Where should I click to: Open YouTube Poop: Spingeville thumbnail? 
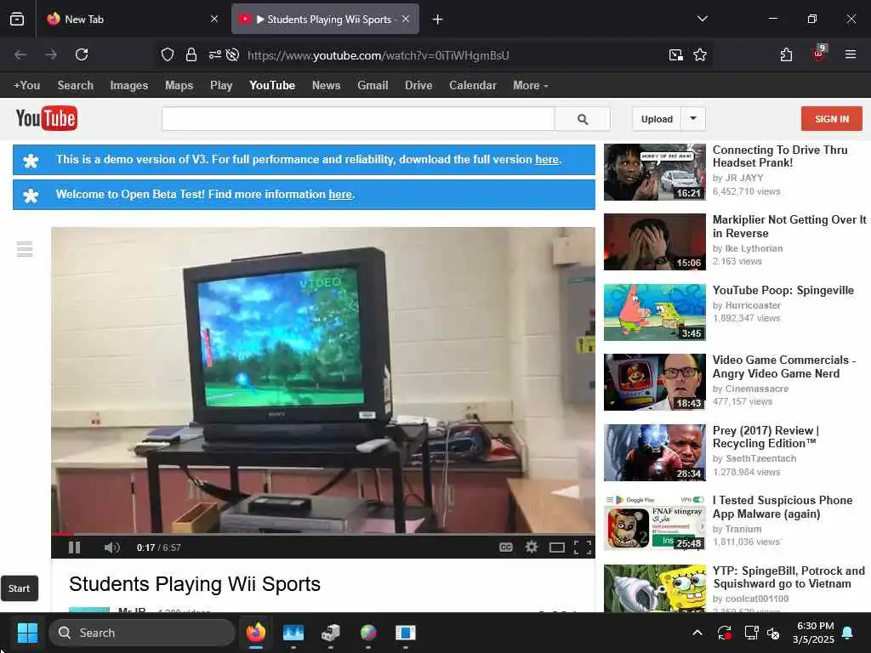click(655, 312)
